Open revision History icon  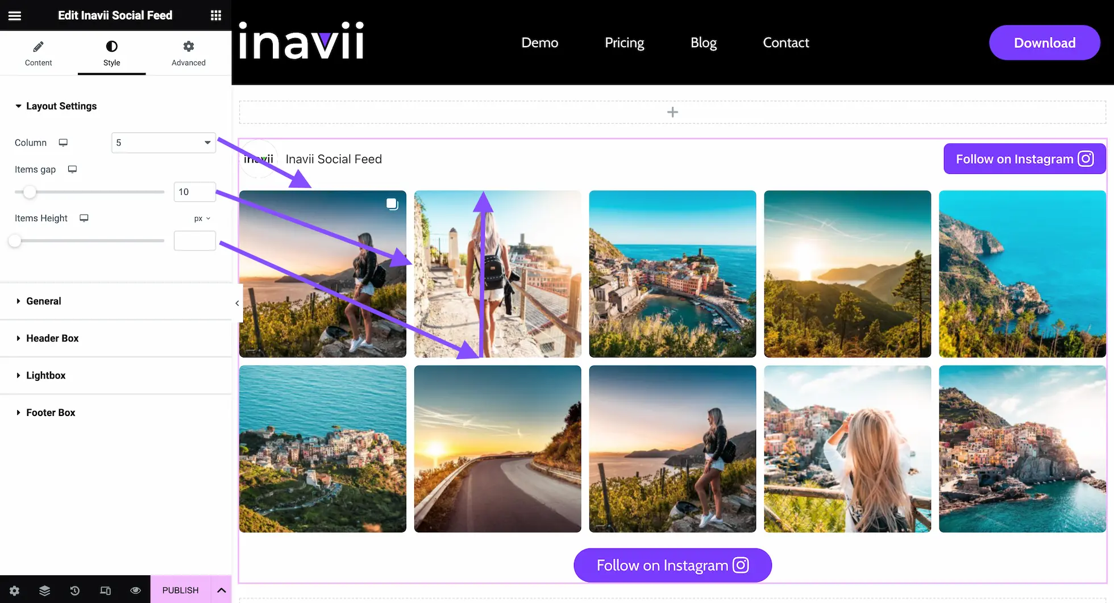[x=75, y=590]
